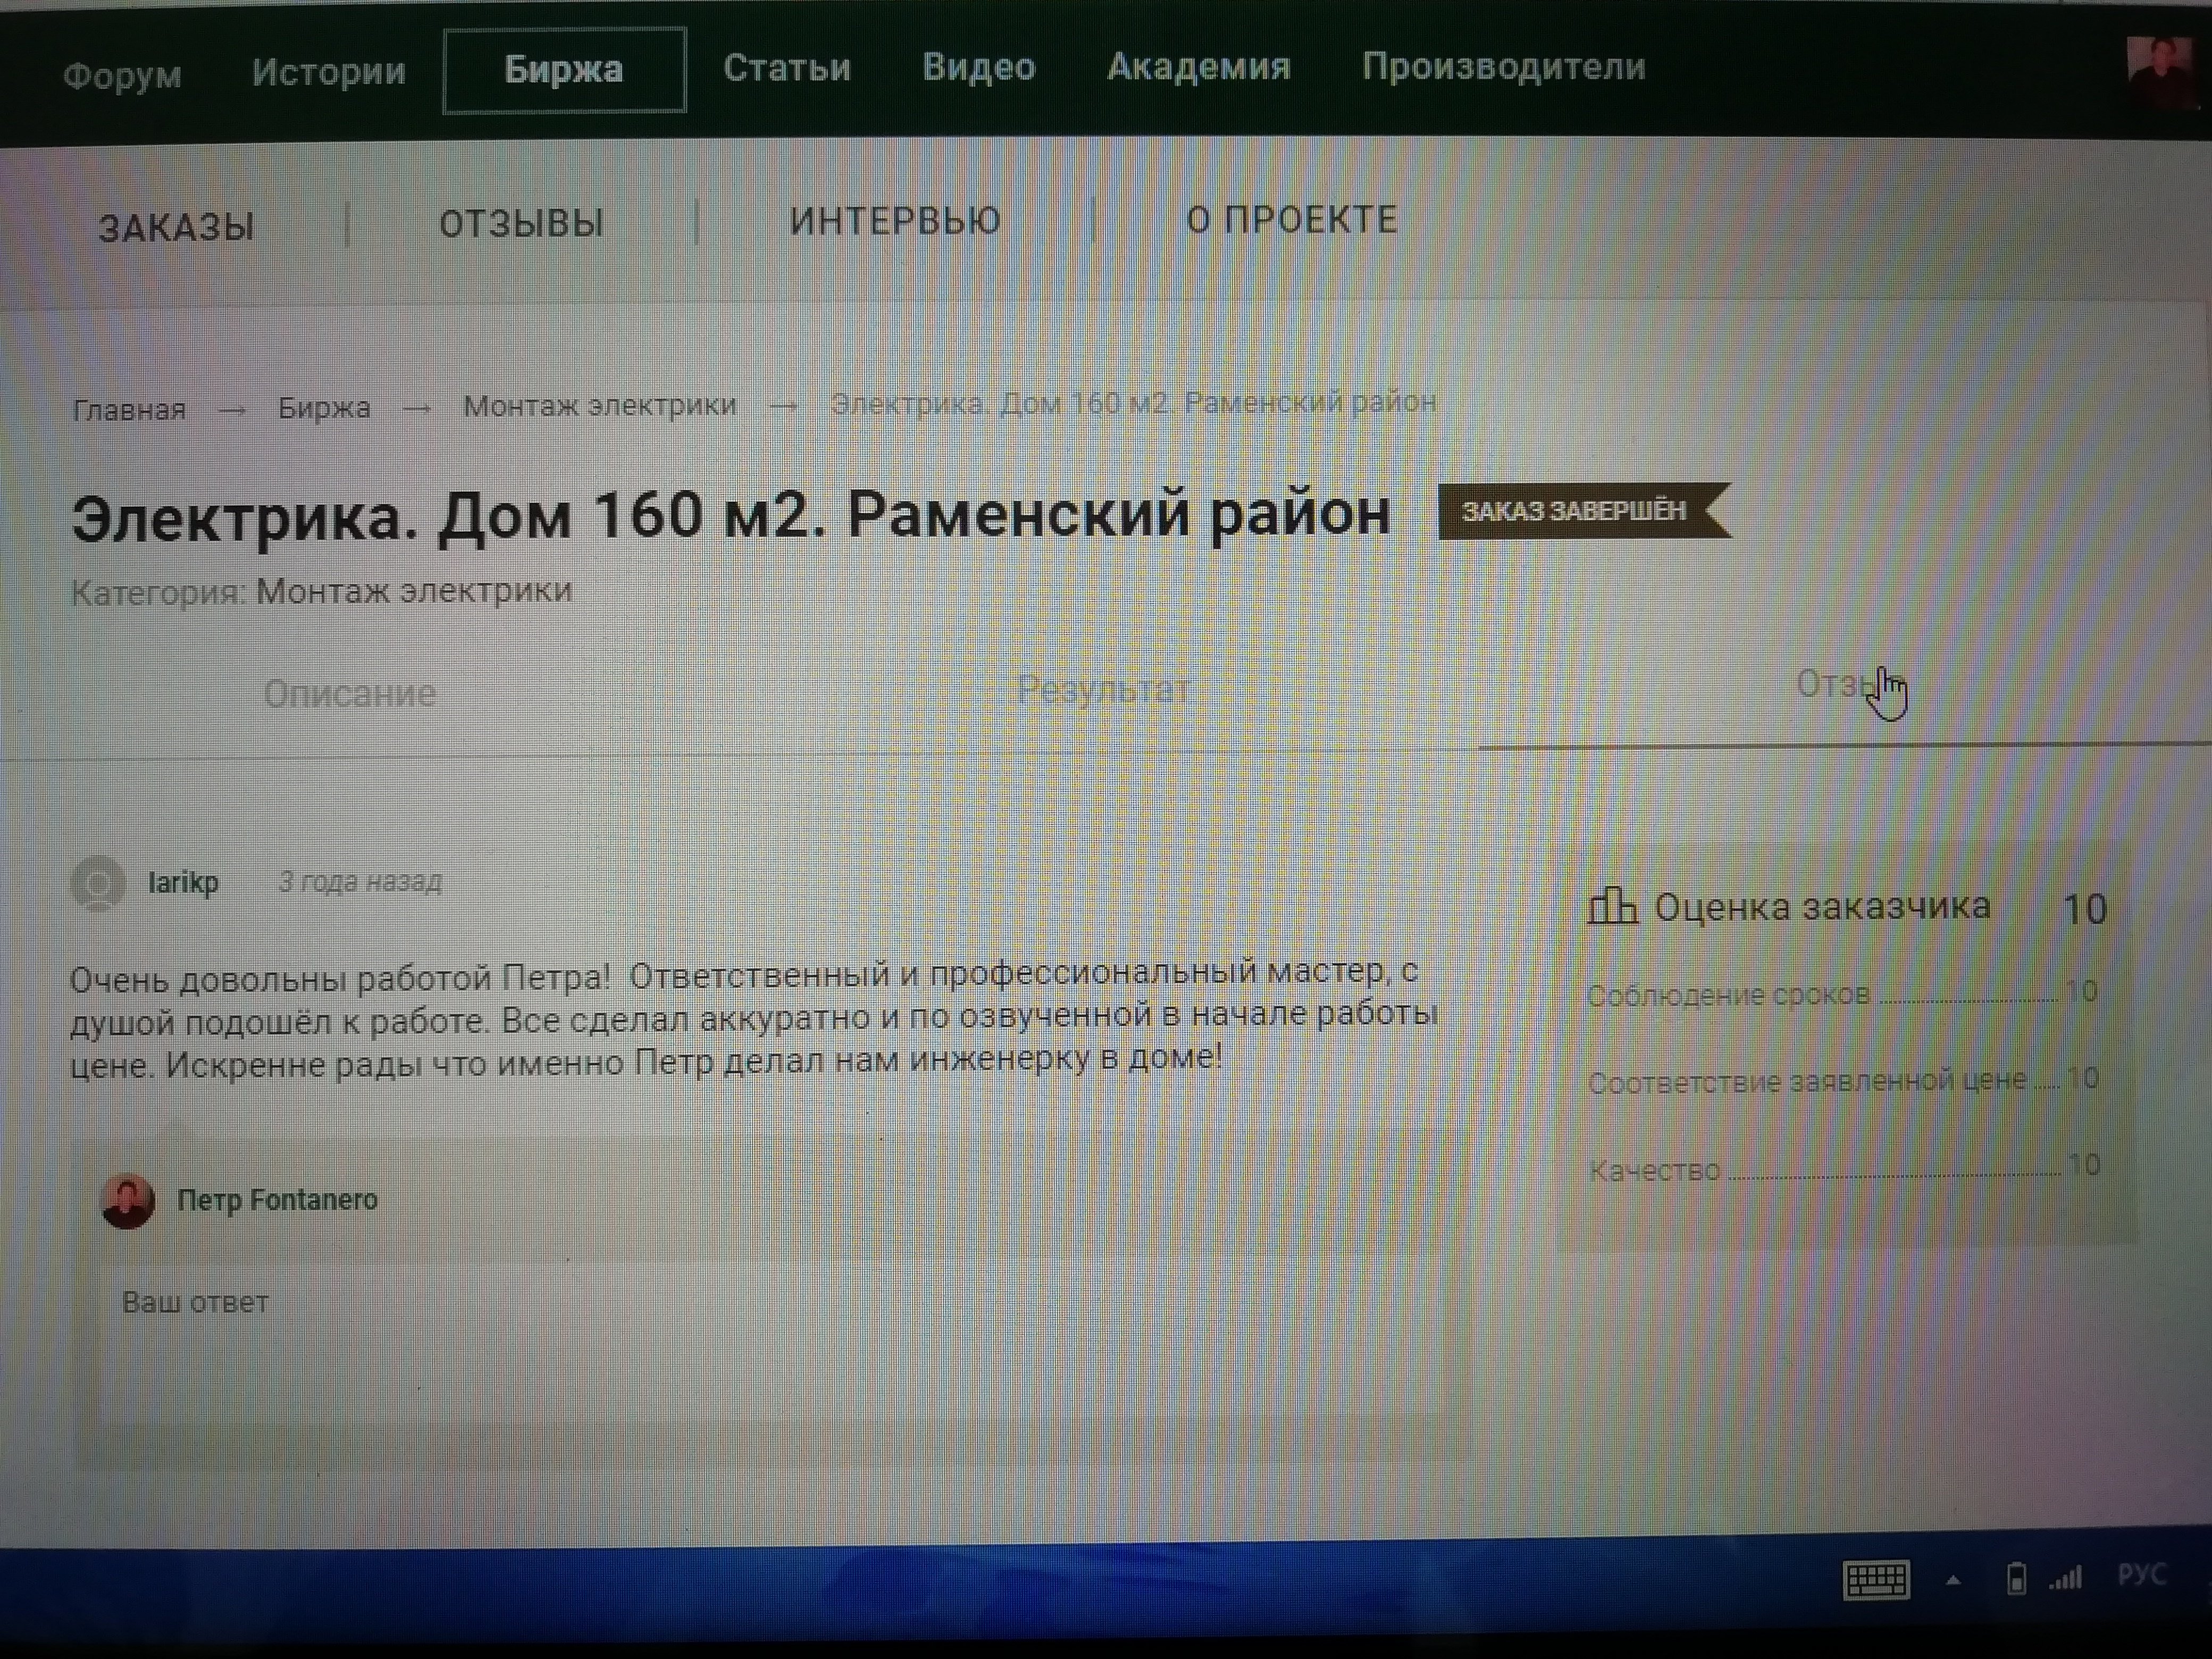Open the touch keyboard tray icon

point(1876,1580)
